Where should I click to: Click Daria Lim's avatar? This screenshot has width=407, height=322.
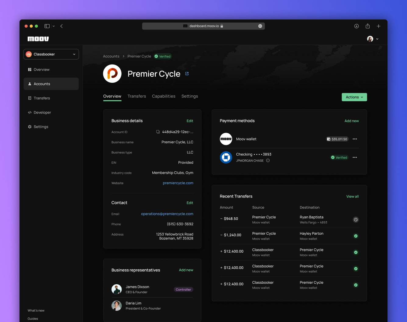(x=117, y=306)
